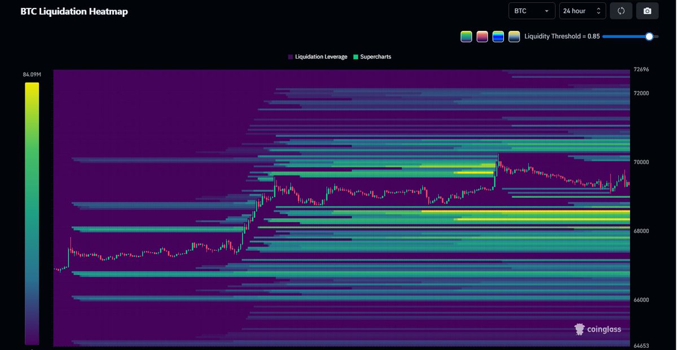Select the pink-magenta color scheme swatch
Screen dimensions: 677x350
(482, 37)
